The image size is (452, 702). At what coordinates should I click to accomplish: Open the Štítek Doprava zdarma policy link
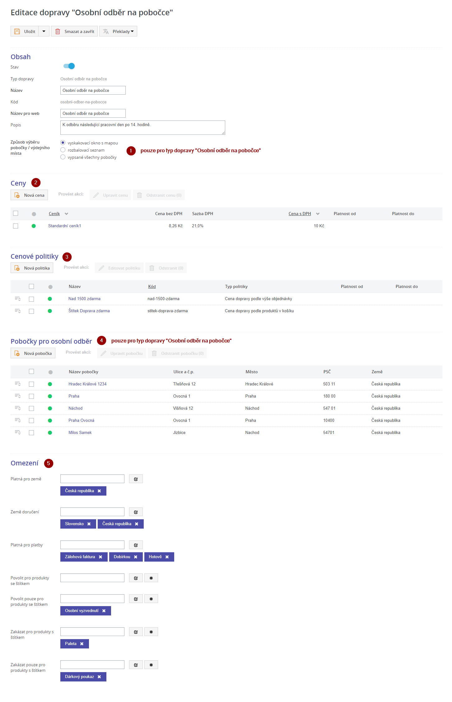click(89, 311)
